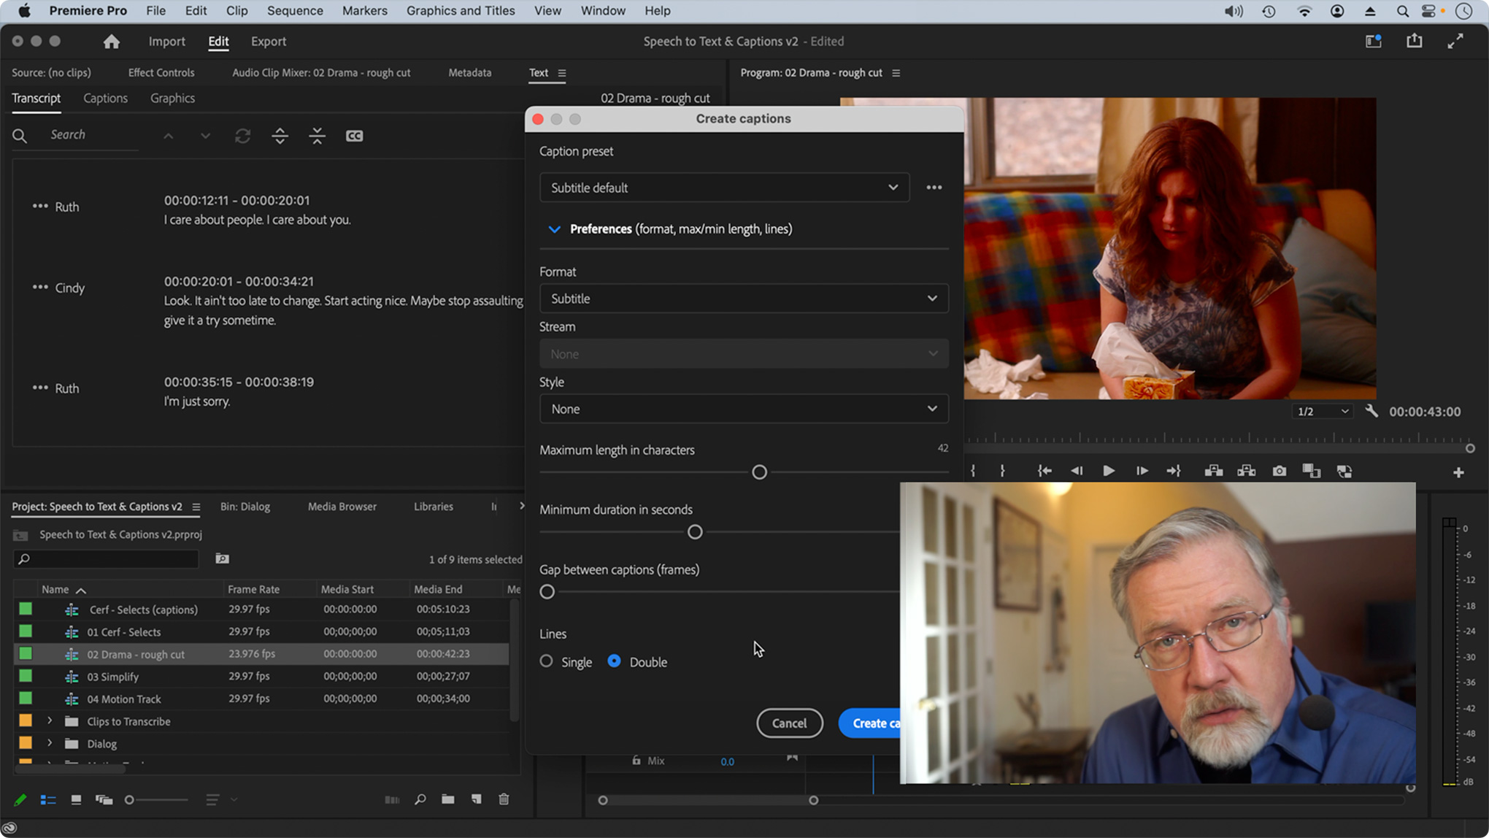Click the Lift button

(1213, 472)
